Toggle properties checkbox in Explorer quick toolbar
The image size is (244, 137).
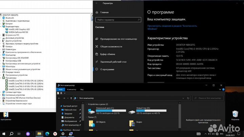58,93
